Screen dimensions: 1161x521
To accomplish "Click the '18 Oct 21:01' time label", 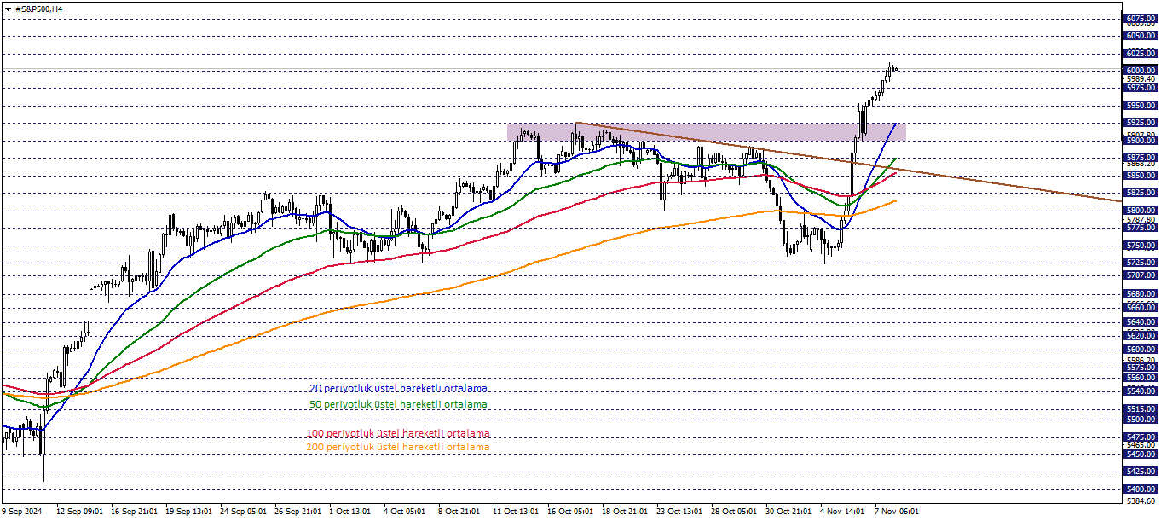I will click(627, 512).
